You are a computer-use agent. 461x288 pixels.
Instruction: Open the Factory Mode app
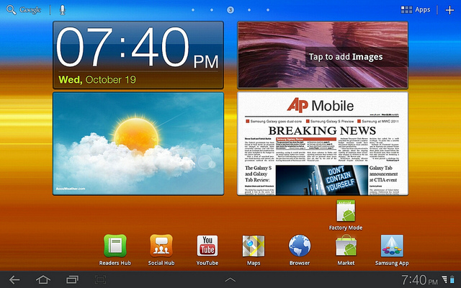(x=346, y=211)
